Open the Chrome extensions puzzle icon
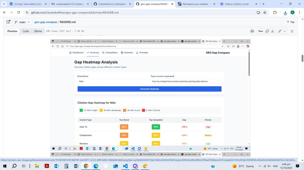 click(x=275, y=12)
